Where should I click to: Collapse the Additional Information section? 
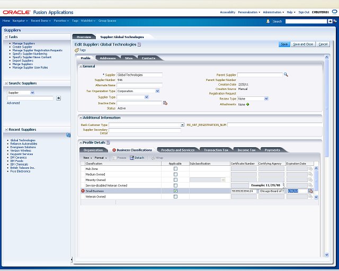click(81, 118)
